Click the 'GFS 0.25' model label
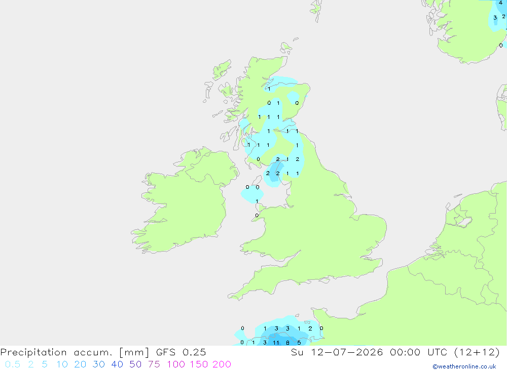Image resolution: width=507 pixels, height=371 pixels. coord(181,352)
